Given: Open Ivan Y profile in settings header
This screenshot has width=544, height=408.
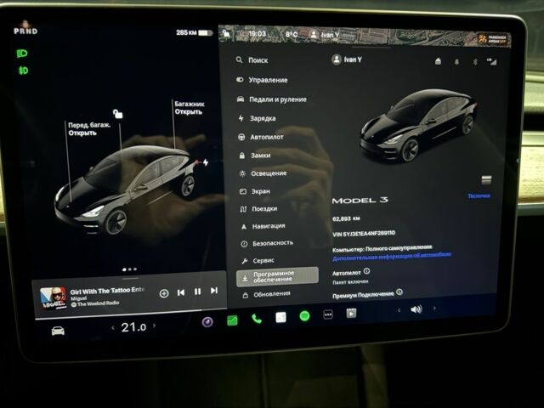Looking at the screenshot, I should (347, 59).
